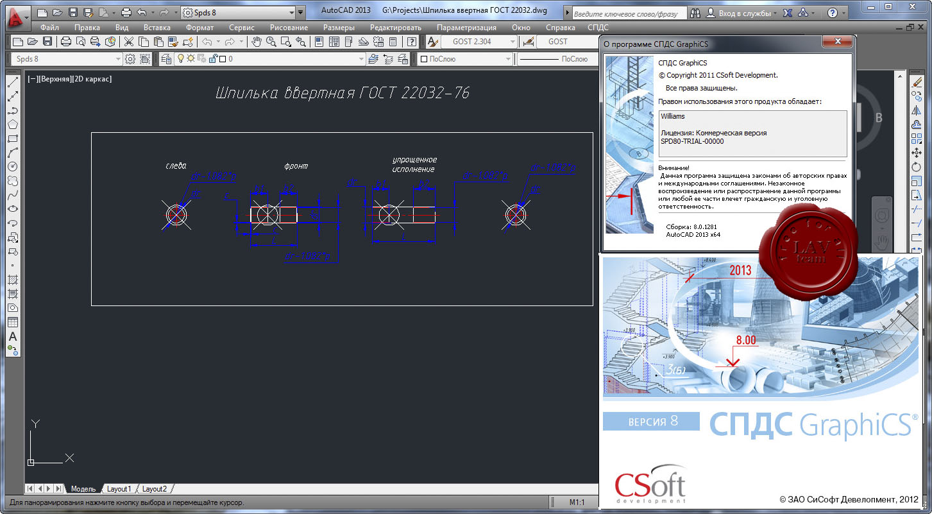Click the Cut scissors icon
Image resolution: width=932 pixels, height=514 pixels.
point(128,42)
